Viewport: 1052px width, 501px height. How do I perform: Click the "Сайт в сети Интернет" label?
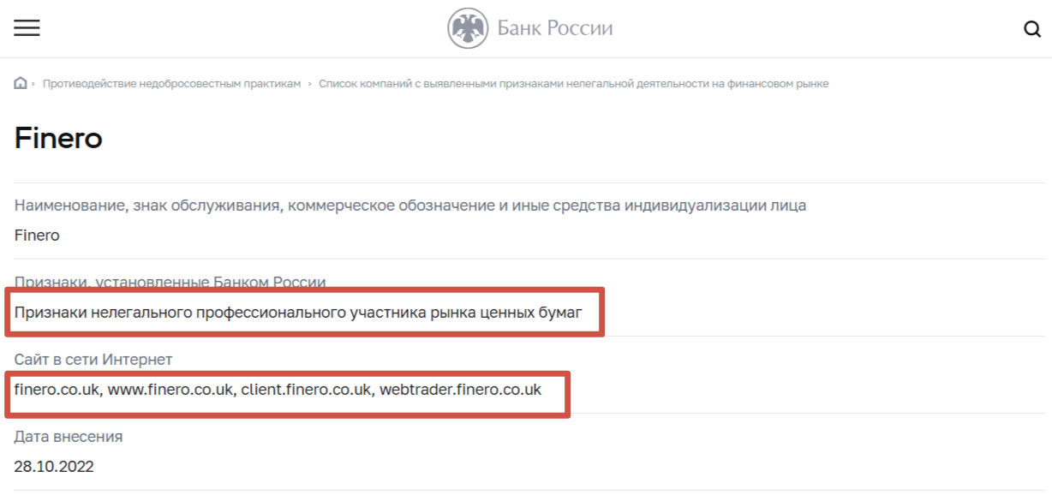click(93, 360)
